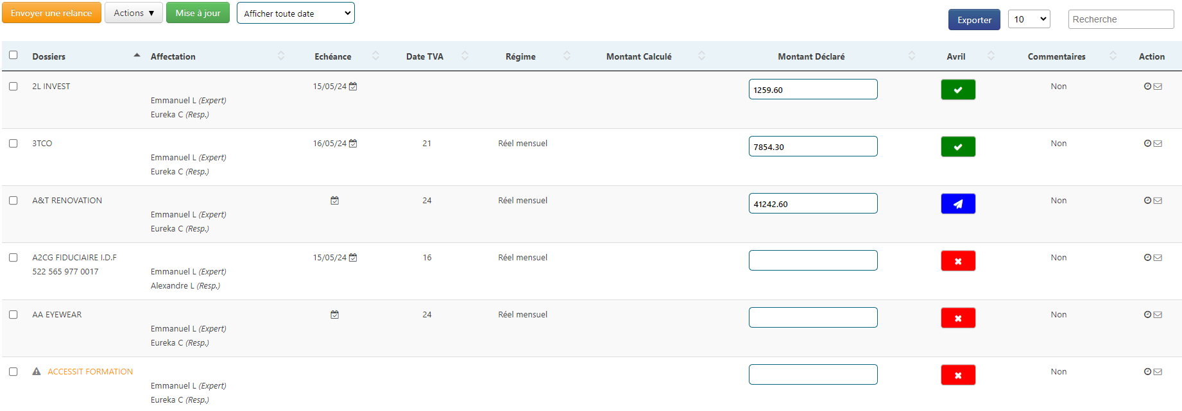Click the envelope icon for A2CG FIDUCIAIRE I.D.F
The height and width of the screenshot is (411, 1182).
[x=1158, y=258]
